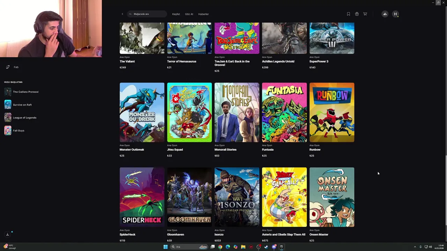Open Jitsu Squad cover image
The width and height of the screenshot is (447, 251).
(x=189, y=112)
